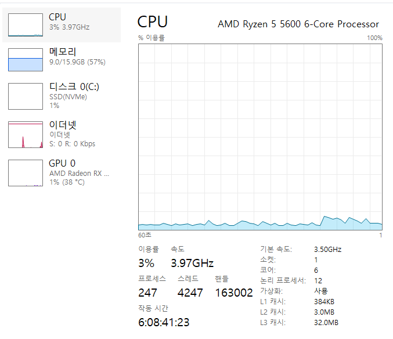This screenshot has width=393, height=339.
Task: Click the L3 캐시 32.0MB value
Action: [326, 323]
